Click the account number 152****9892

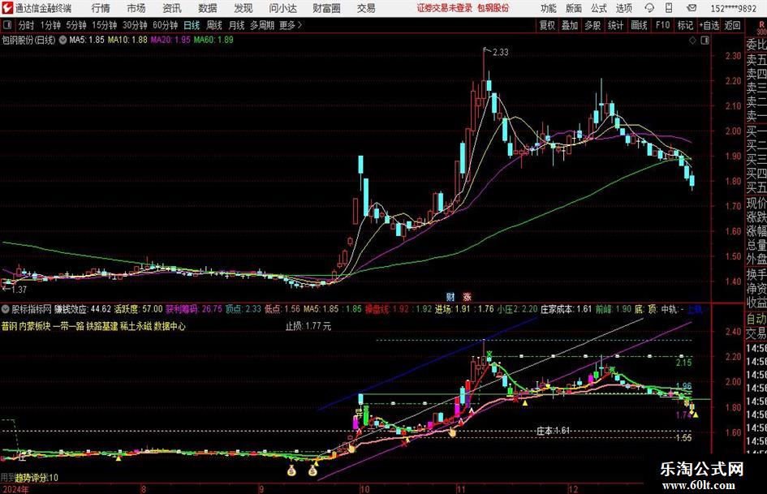coord(733,8)
